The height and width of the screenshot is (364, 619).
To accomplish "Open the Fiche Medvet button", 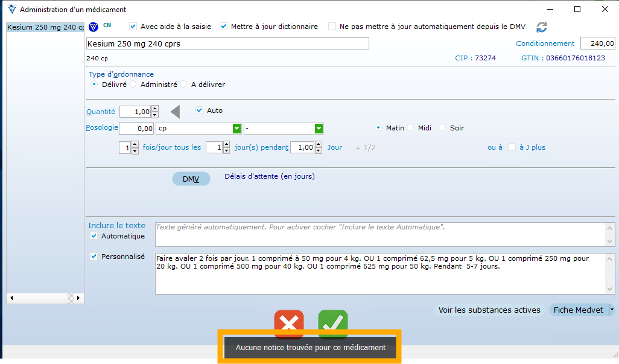I will point(579,310).
